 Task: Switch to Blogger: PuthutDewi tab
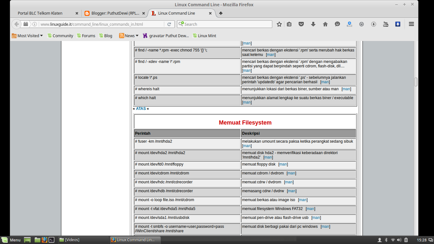click(x=115, y=13)
